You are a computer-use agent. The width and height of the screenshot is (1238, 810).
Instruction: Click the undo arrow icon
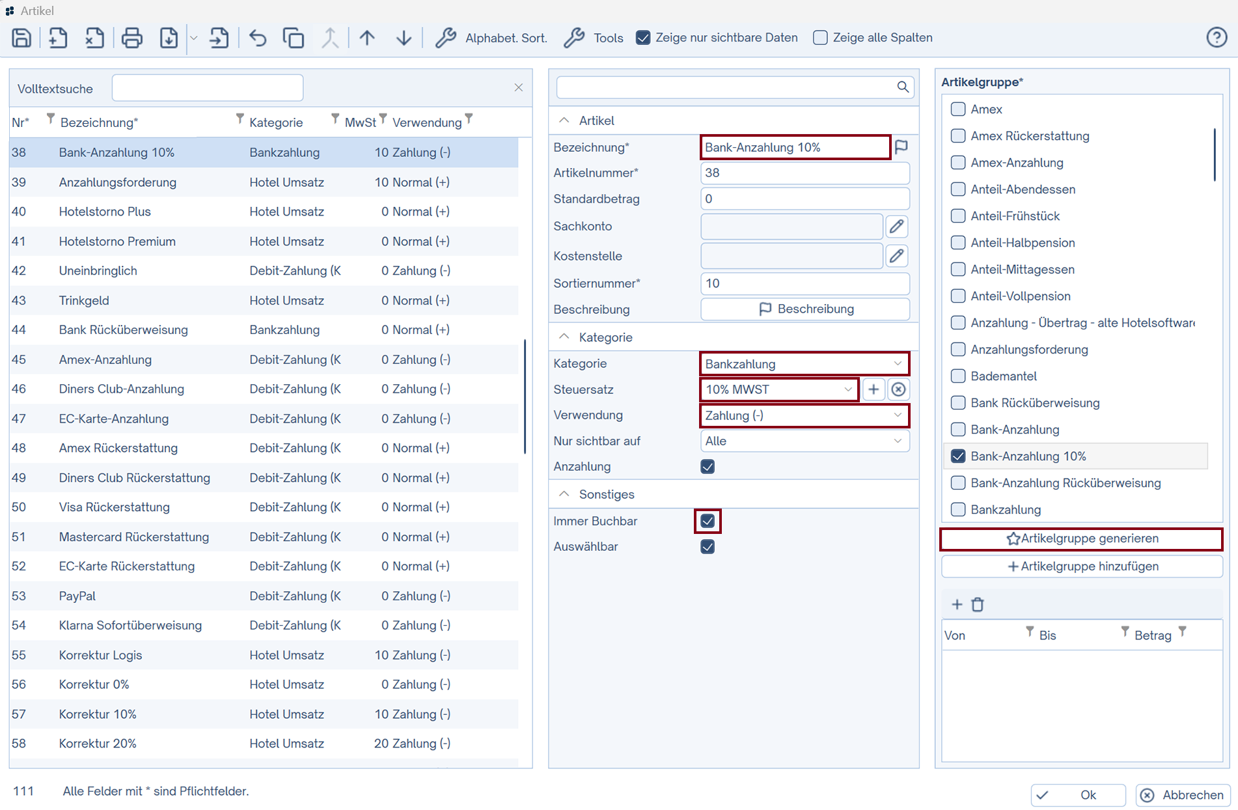pos(257,38)
